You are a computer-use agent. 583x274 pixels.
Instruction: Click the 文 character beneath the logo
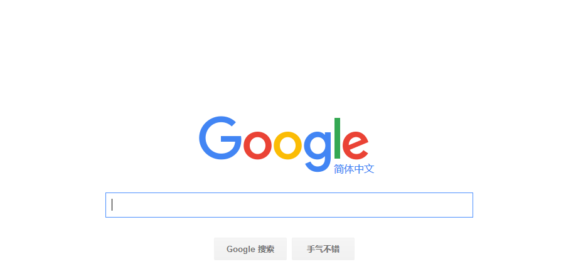tap(369, 169)
